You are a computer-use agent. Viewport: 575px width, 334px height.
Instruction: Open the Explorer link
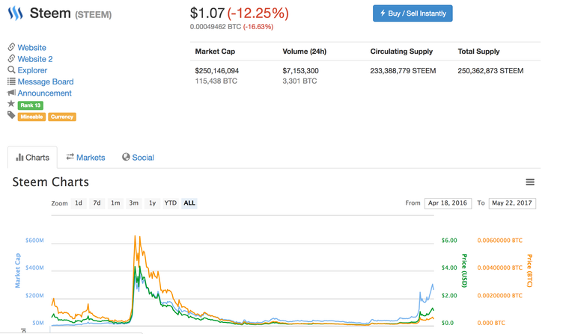click(32, 70)
